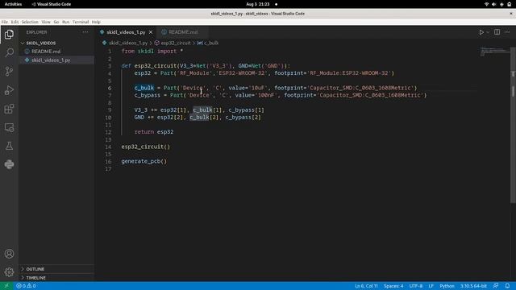This screenshot has height=290, width=516.
Task: Open the Remote Explorer view
Action: [9, 127]
